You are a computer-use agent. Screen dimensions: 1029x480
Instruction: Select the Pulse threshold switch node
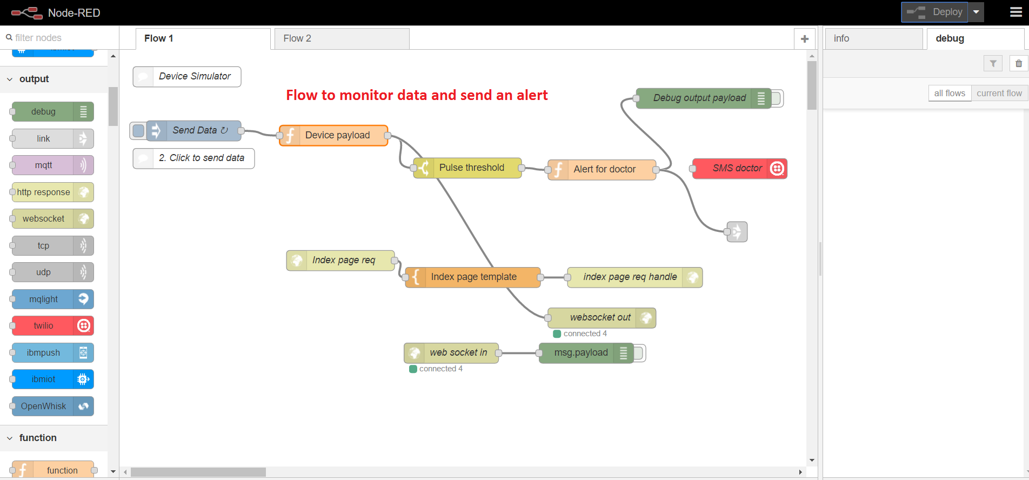pyautogui.click(x=467, y=168)
